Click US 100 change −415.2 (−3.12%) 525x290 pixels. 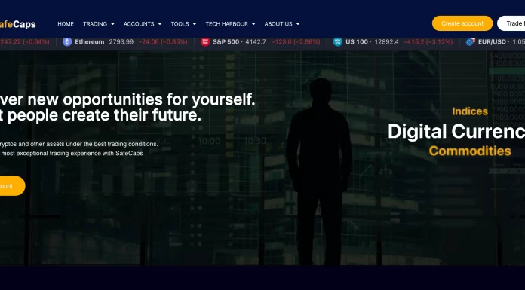[x=428, y=42]
